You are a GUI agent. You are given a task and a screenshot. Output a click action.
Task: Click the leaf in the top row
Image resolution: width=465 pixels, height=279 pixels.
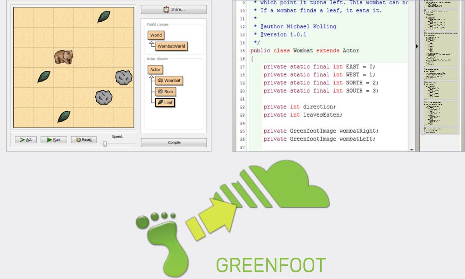(x=103, y=16)
